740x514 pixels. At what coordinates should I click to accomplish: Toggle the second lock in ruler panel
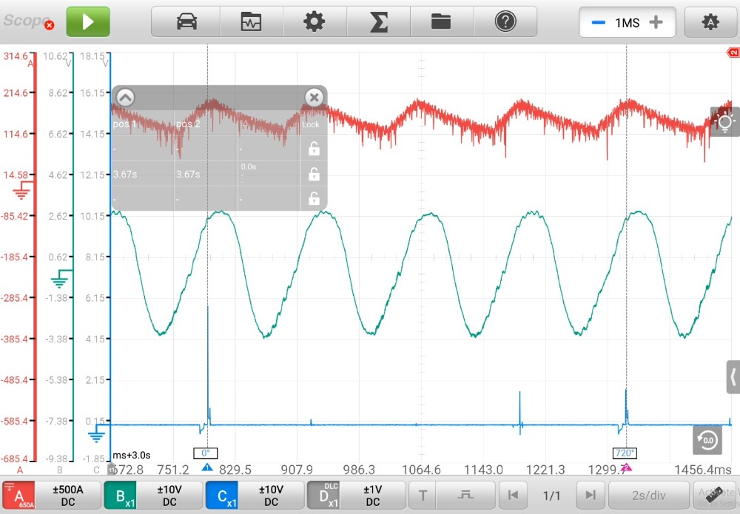(x=314, y=175)
